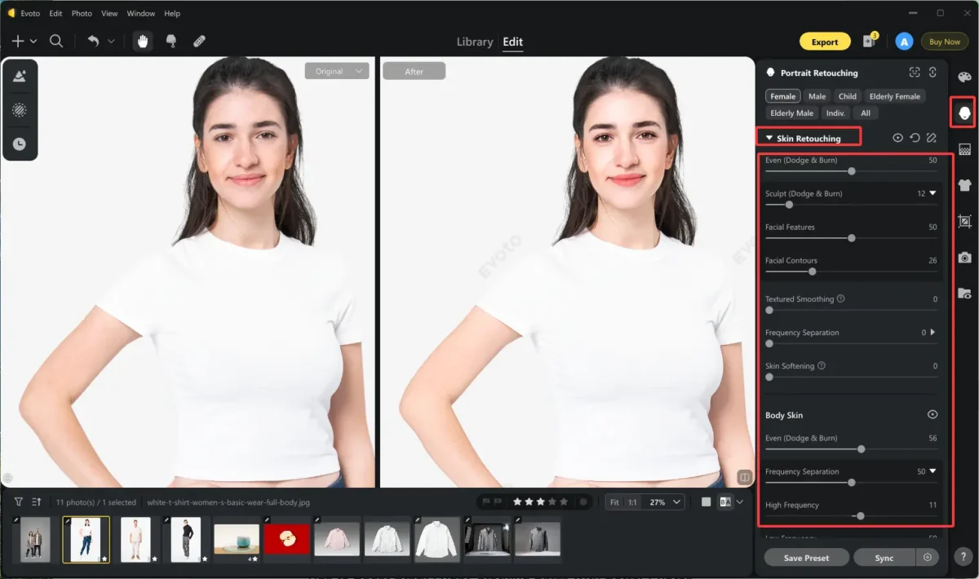The height and width of the screenshot is (579, 979).
Task: Open the presets icon in left tool panel
Action: (20, 77)
